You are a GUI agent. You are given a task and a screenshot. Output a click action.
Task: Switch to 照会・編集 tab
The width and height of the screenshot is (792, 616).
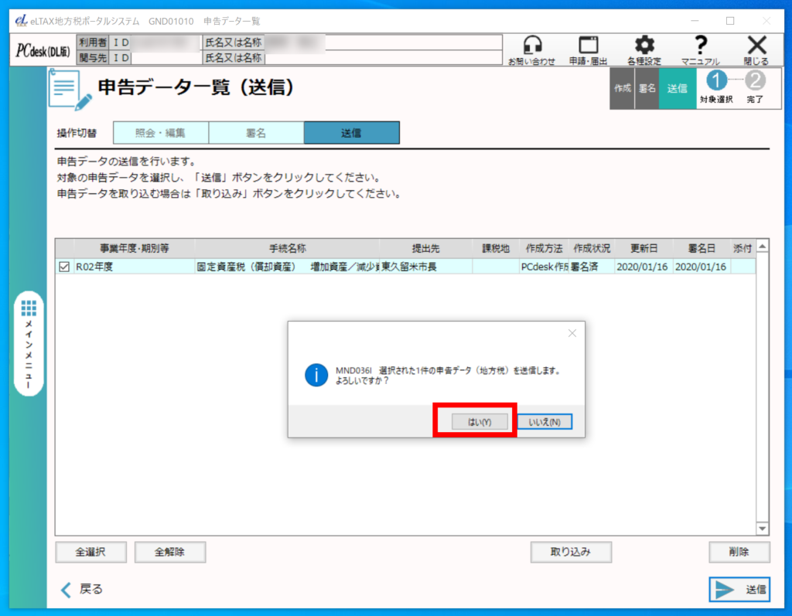point(161,133)
